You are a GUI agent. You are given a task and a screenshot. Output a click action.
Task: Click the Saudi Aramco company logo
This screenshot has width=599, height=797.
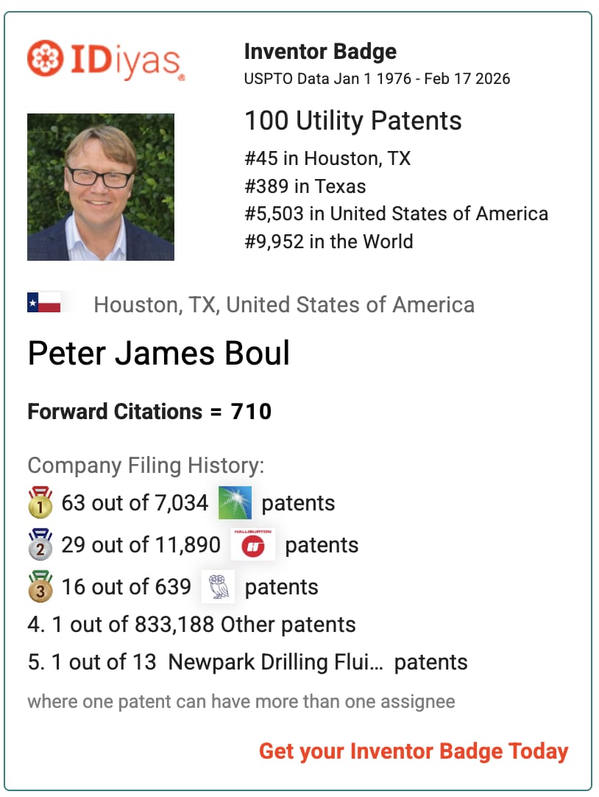(x=235, y=503)
